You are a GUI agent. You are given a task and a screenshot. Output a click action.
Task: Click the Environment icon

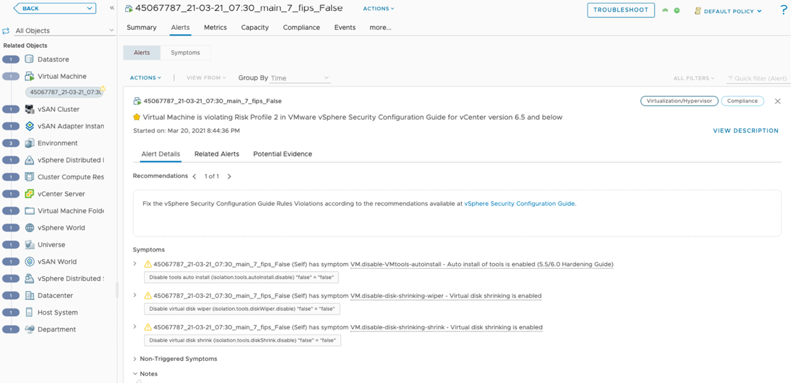coord(29,143)
